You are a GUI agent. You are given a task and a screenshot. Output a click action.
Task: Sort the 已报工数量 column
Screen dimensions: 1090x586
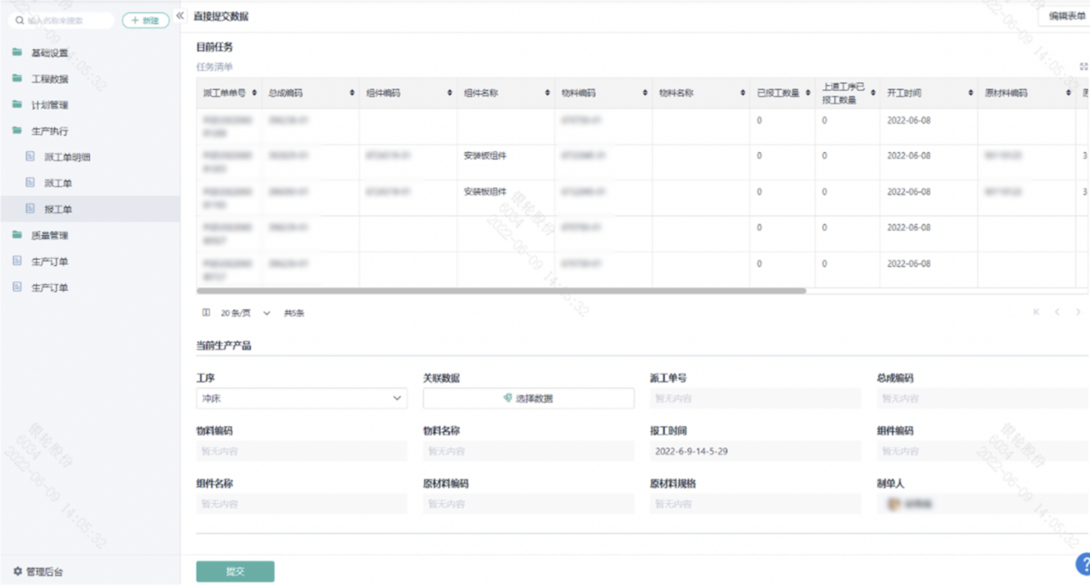tap(807, 93)
